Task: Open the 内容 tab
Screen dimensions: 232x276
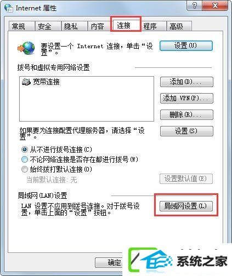Action: point(99,26)
